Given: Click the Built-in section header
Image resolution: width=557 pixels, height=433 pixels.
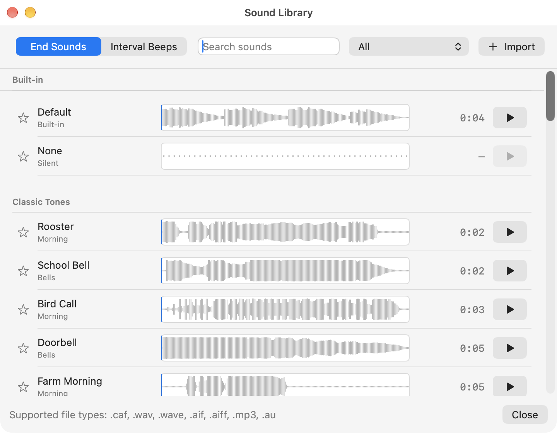Looking at the screenshot, I should pyautogui.click(x=27, y=80).
